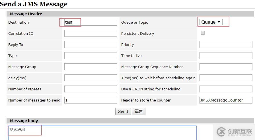Click the Number of repeats field
This screenshot has width=255, height=140.
(x=91, y=89)
